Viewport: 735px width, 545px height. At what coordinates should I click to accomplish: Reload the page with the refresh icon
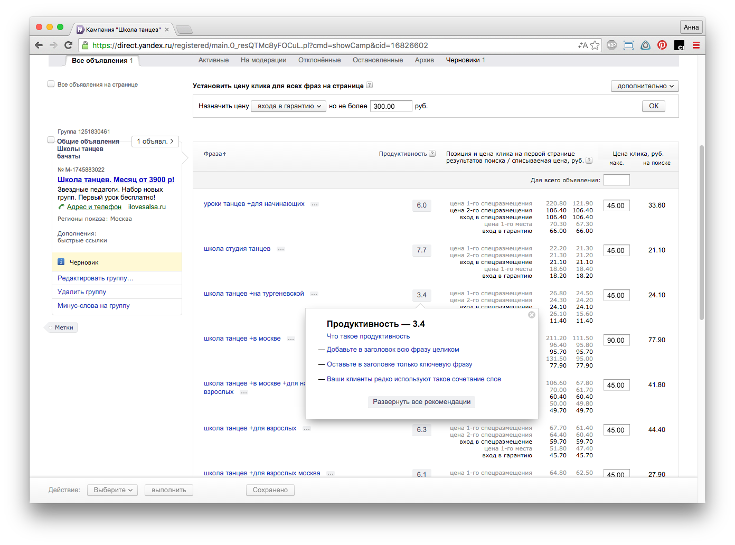tap(68, 45)
